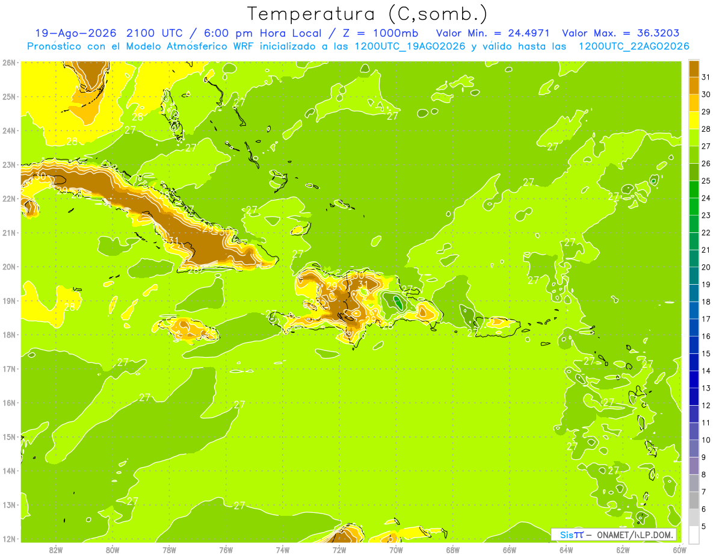Click color scale label "20"
The width and height of the screenshot is (722, 558).
click(x=706, y=267)
